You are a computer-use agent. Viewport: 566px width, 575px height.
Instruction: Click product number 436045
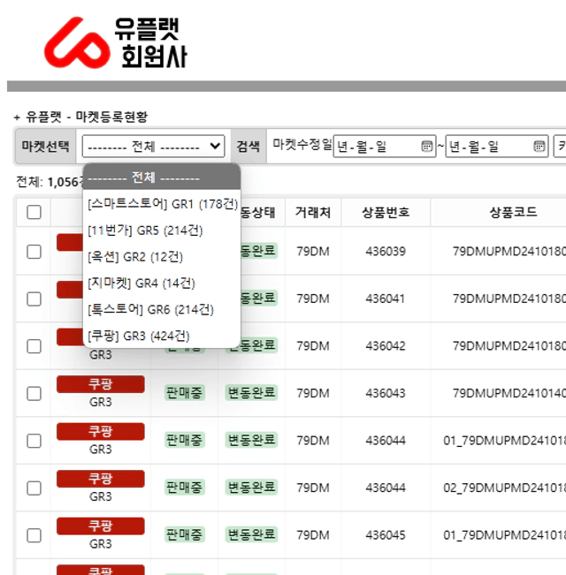coord(386,535)
